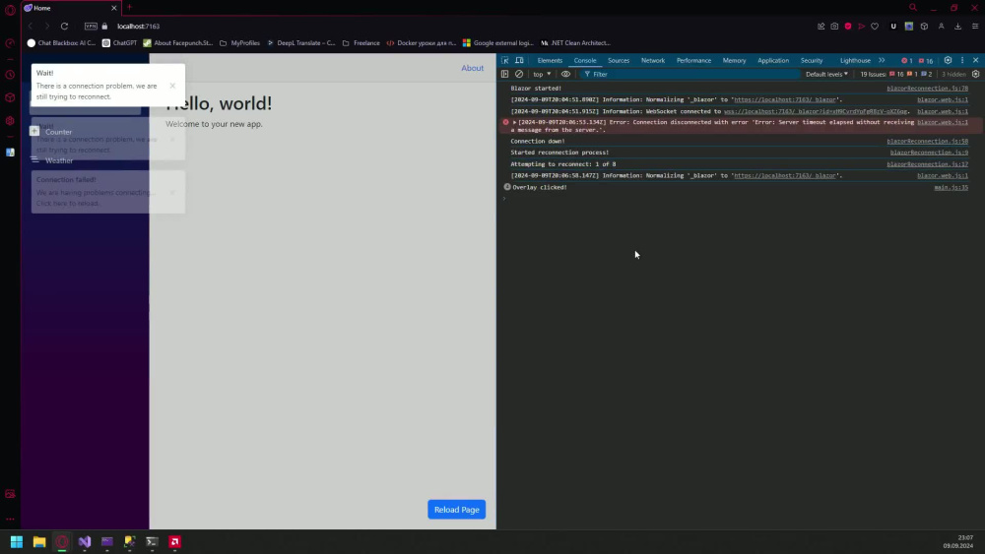This screenshot has width=985, height=554.
Task: Open DevTools settings gear in tab bar
Action: point(948,60)
